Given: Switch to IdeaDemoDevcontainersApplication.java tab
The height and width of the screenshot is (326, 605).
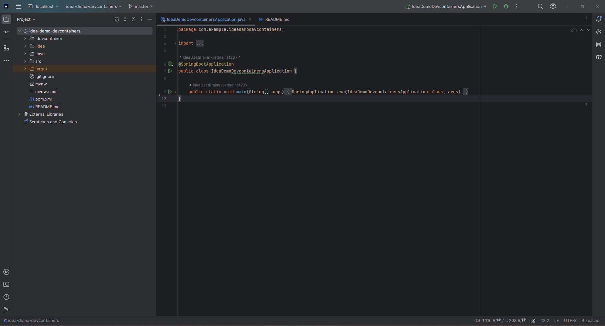Looking at the screenshot, I should 206,19.
